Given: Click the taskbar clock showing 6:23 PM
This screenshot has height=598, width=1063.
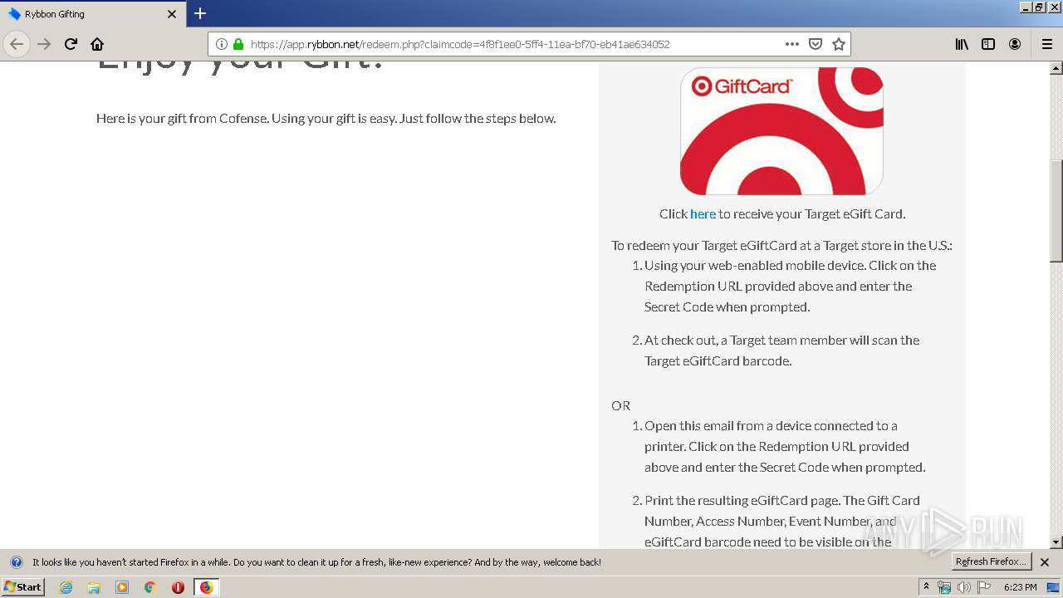Looking at the screenshot, I should pyautogui.click(x=1020, y=587).
